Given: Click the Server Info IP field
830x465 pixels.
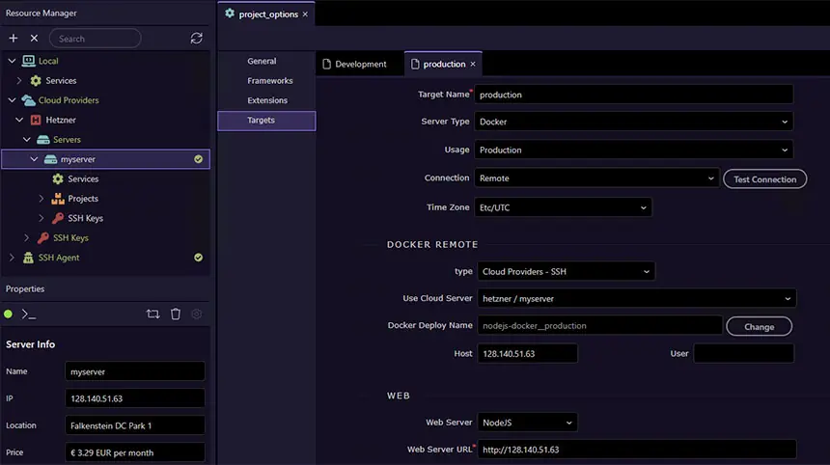Looking at the screenshot, I should (135, 398).
